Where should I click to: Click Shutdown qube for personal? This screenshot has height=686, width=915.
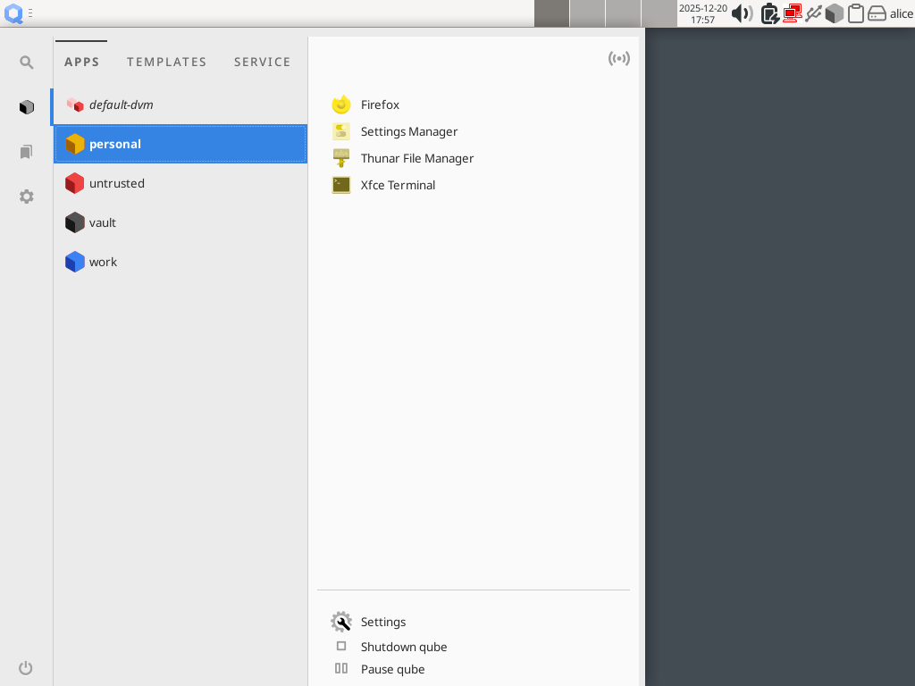(x=403, y=646)
